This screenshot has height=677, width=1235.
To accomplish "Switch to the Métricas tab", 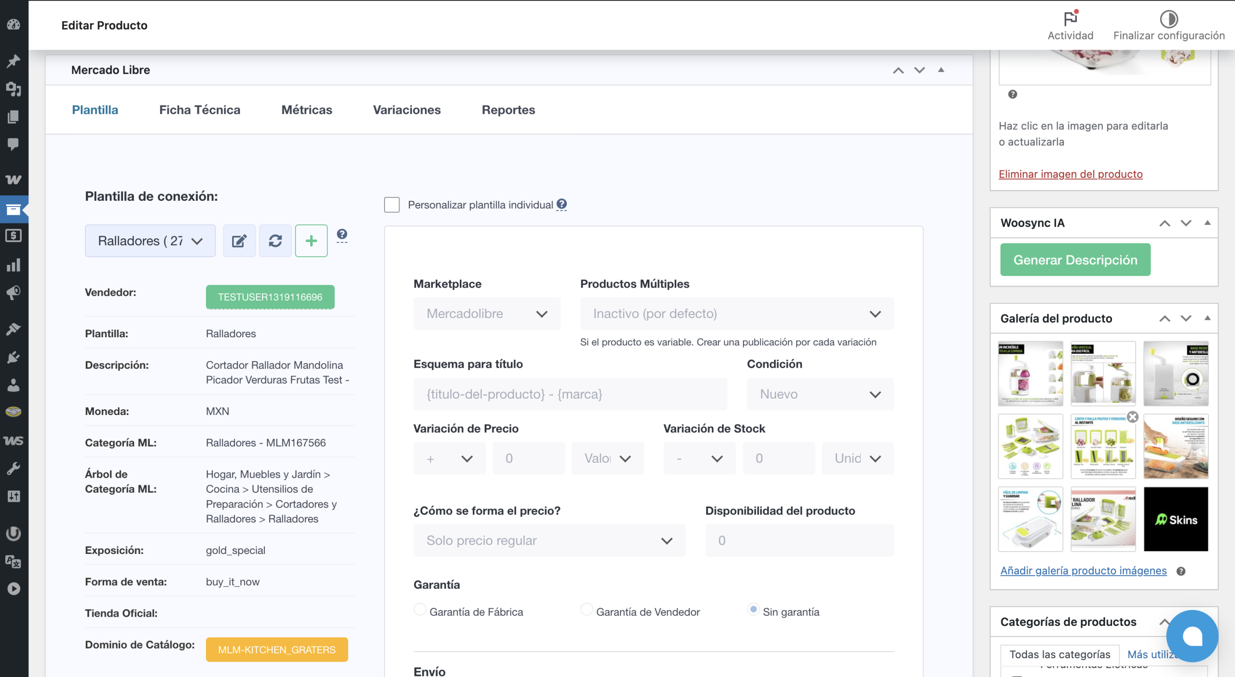I will pyautogui.click(x=307, y=110).
